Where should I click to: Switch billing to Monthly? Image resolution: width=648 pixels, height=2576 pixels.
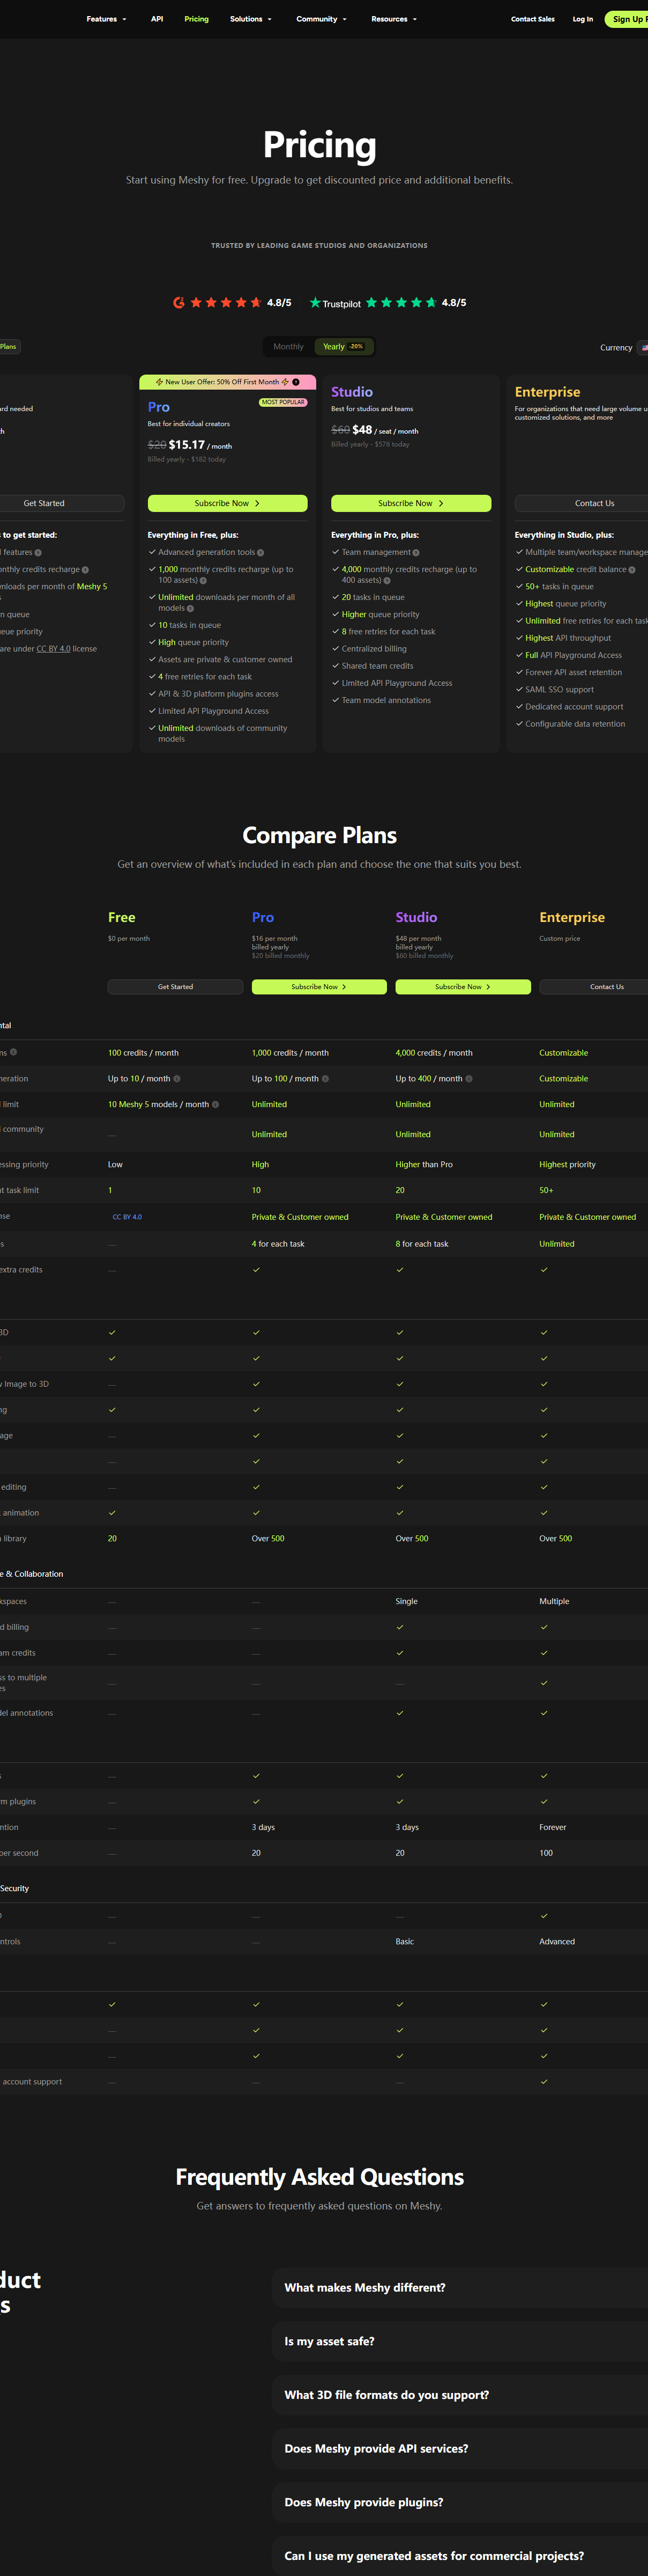click(x=288, y=347)
